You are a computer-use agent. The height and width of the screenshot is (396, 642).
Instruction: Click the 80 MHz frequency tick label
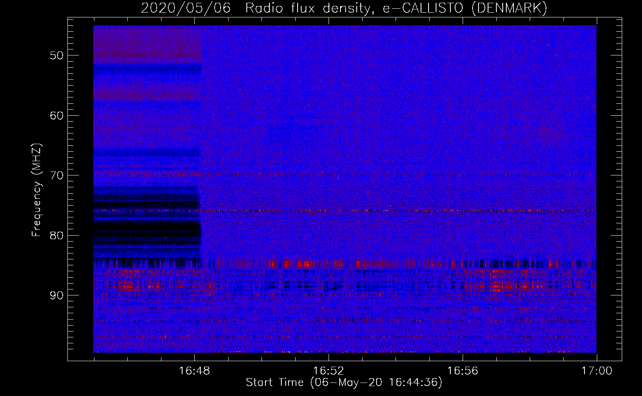point(57,236)
